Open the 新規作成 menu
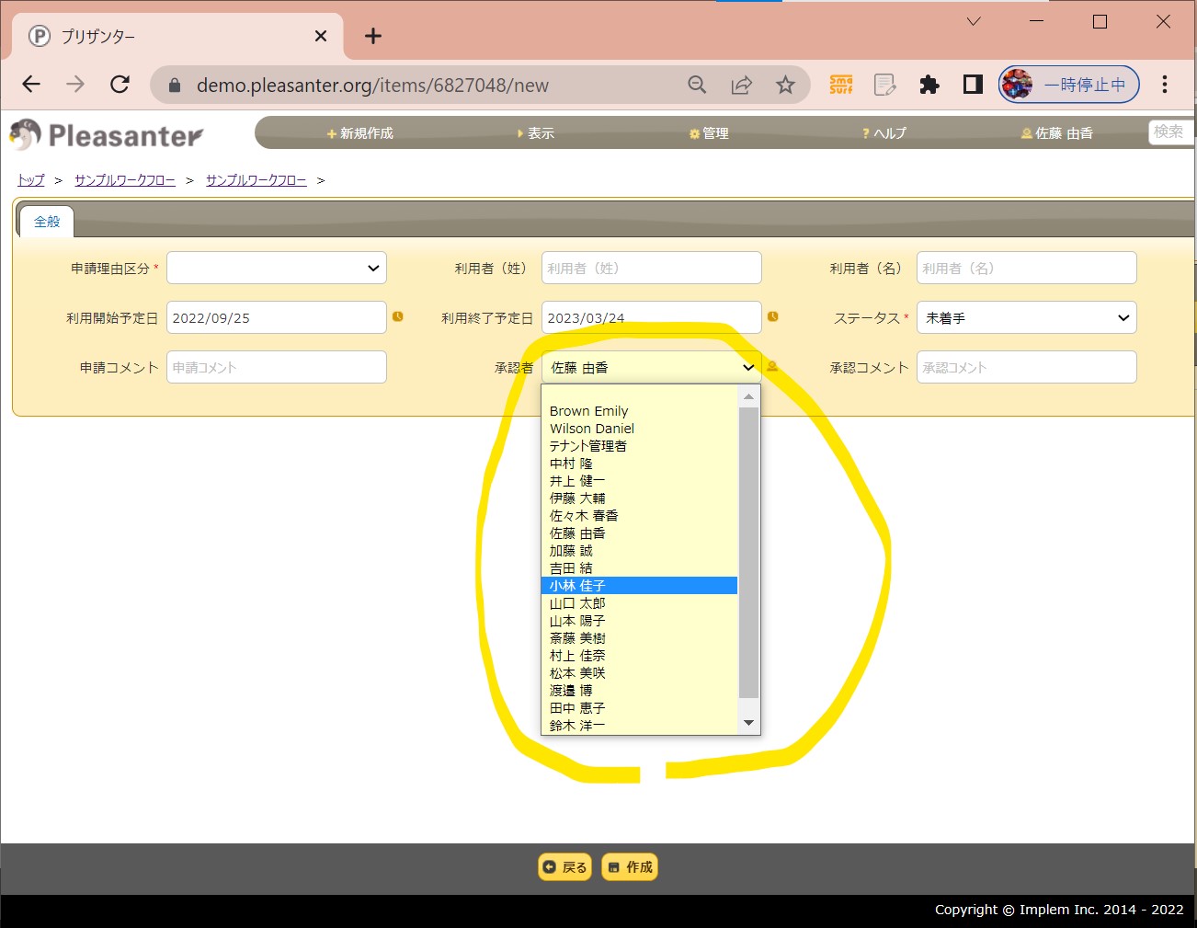Image resolution: width=1197 pixels, height=928 pixels. click(x=359, y=133)
